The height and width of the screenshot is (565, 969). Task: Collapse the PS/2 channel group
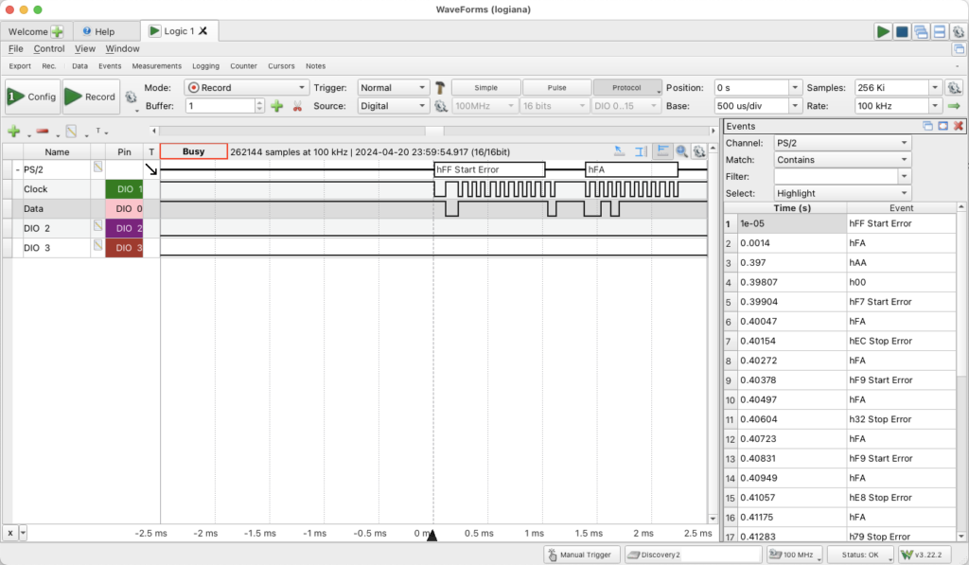[x=17, y=169]
